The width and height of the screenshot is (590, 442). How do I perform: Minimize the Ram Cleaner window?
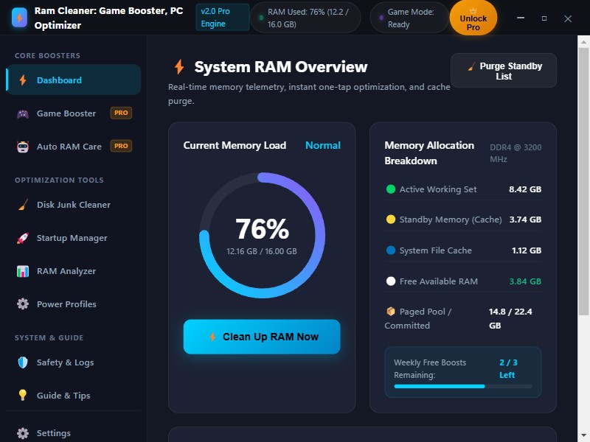[x=521, y=18]
